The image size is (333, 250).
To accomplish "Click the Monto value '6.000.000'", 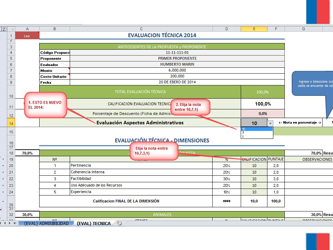I will click(177, 70).
